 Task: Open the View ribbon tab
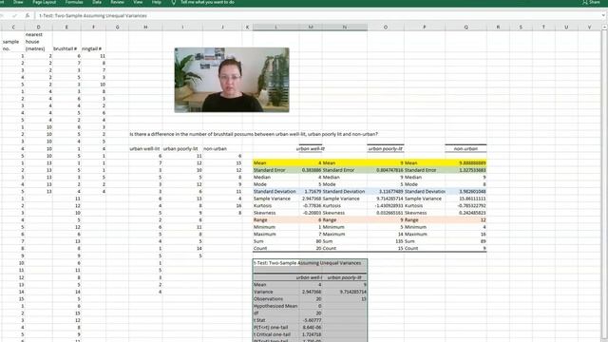point(138,2)
